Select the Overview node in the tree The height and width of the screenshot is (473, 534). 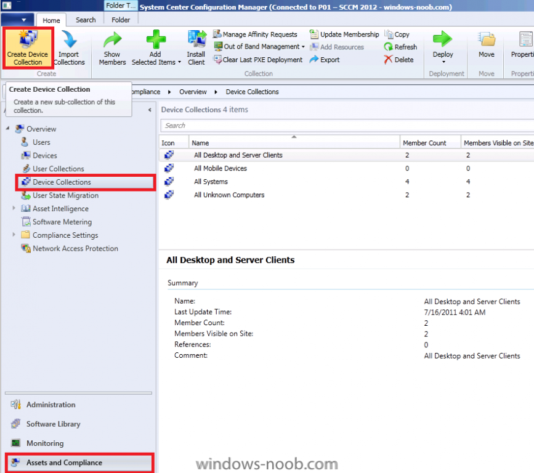[x=41, y=129]
